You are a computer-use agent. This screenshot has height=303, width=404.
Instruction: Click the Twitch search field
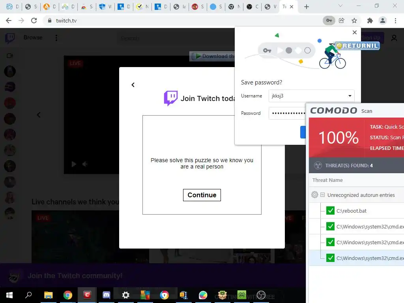coord(175,38)
